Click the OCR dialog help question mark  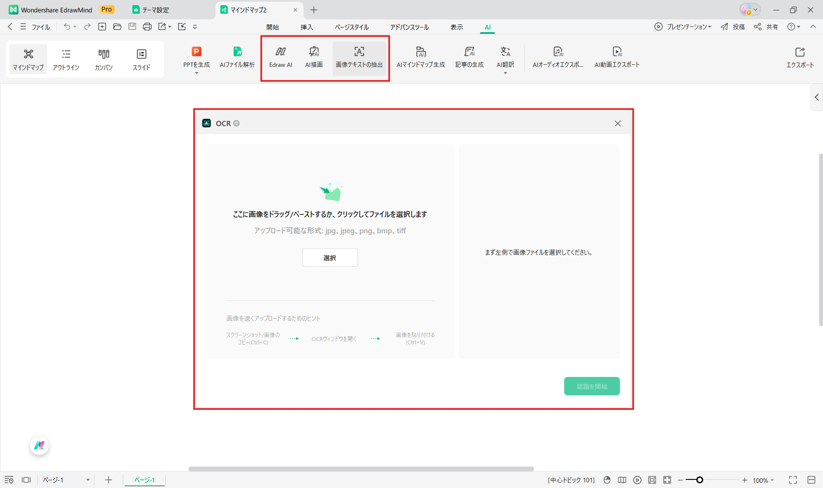point(237,124)
